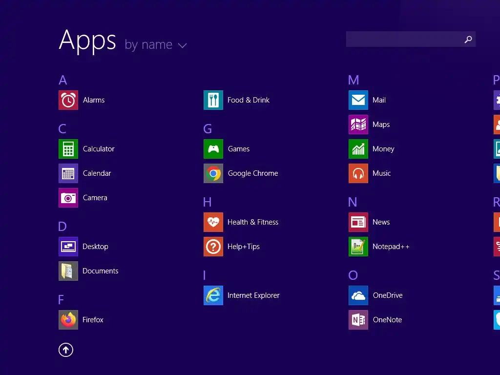Viewport: 500px width, 375px height.
Task: Select the letter H group header
Action: pyautogui.click(x=207, y=202)
